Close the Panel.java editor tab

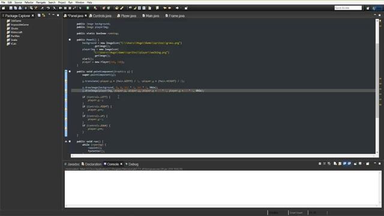[x=86, y=16]
